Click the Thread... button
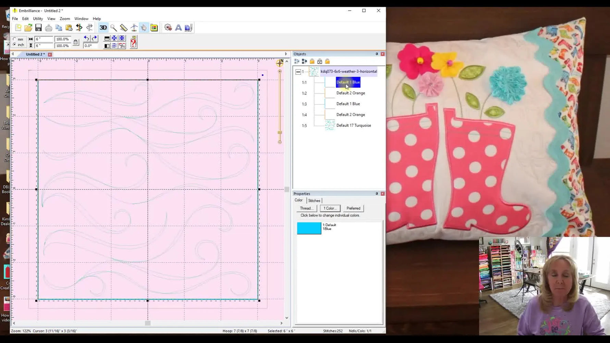The width and height of the screenshot is (610, 343). [306, 208]
